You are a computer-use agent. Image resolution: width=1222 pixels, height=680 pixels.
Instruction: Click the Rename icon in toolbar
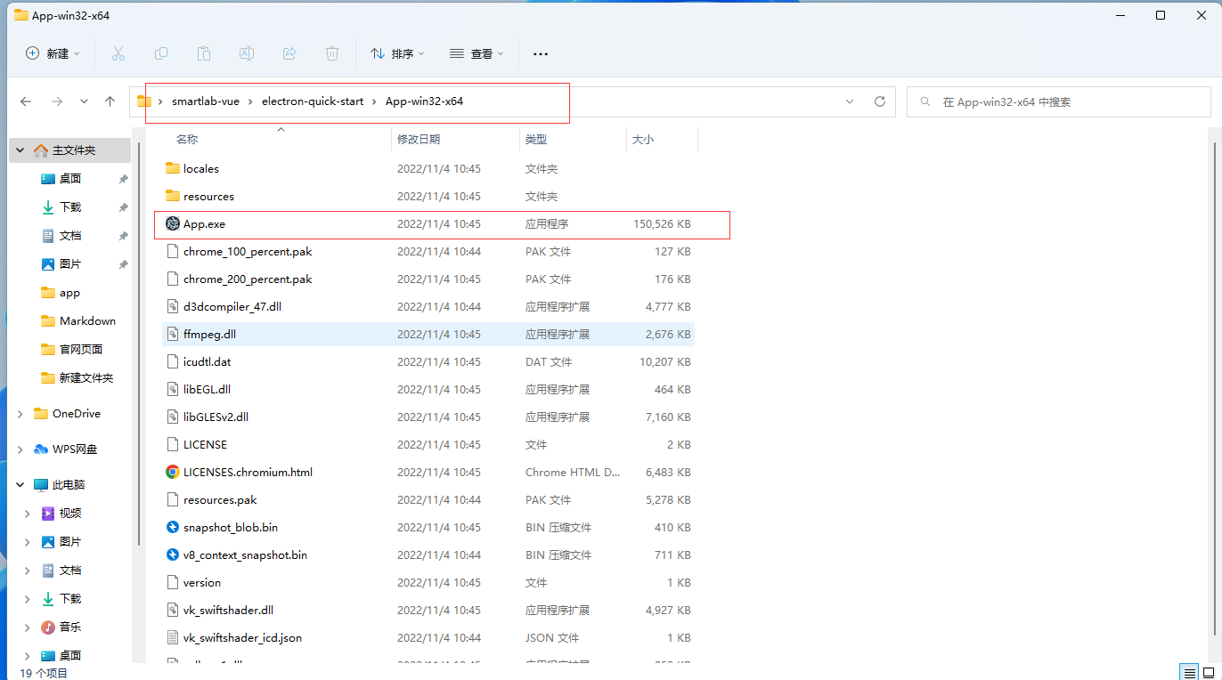pos(247,53)
